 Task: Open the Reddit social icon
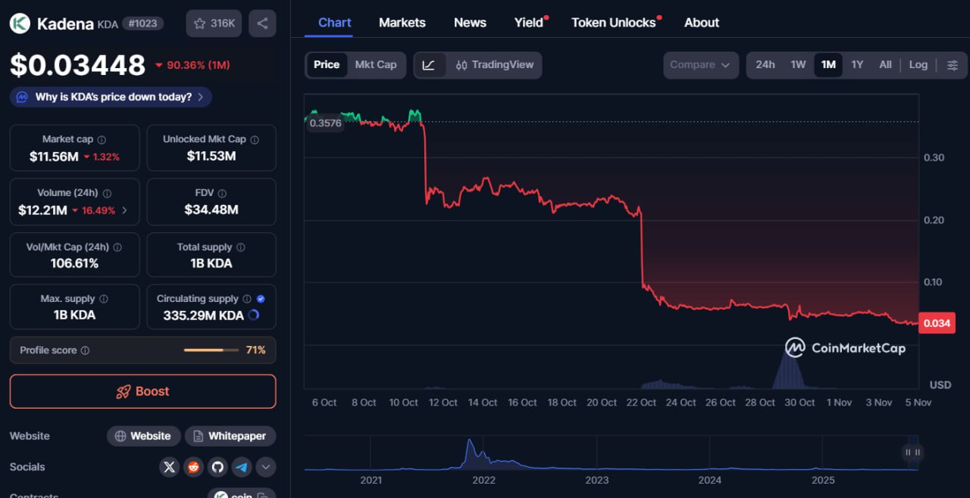click(x=194, y=467)
